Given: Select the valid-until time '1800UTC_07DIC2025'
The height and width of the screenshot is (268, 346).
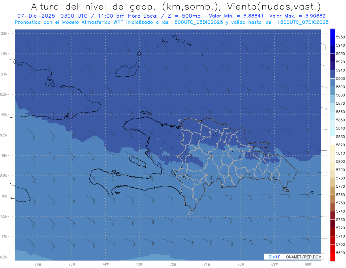Looking at the screenshot, I should coord(303,22).
